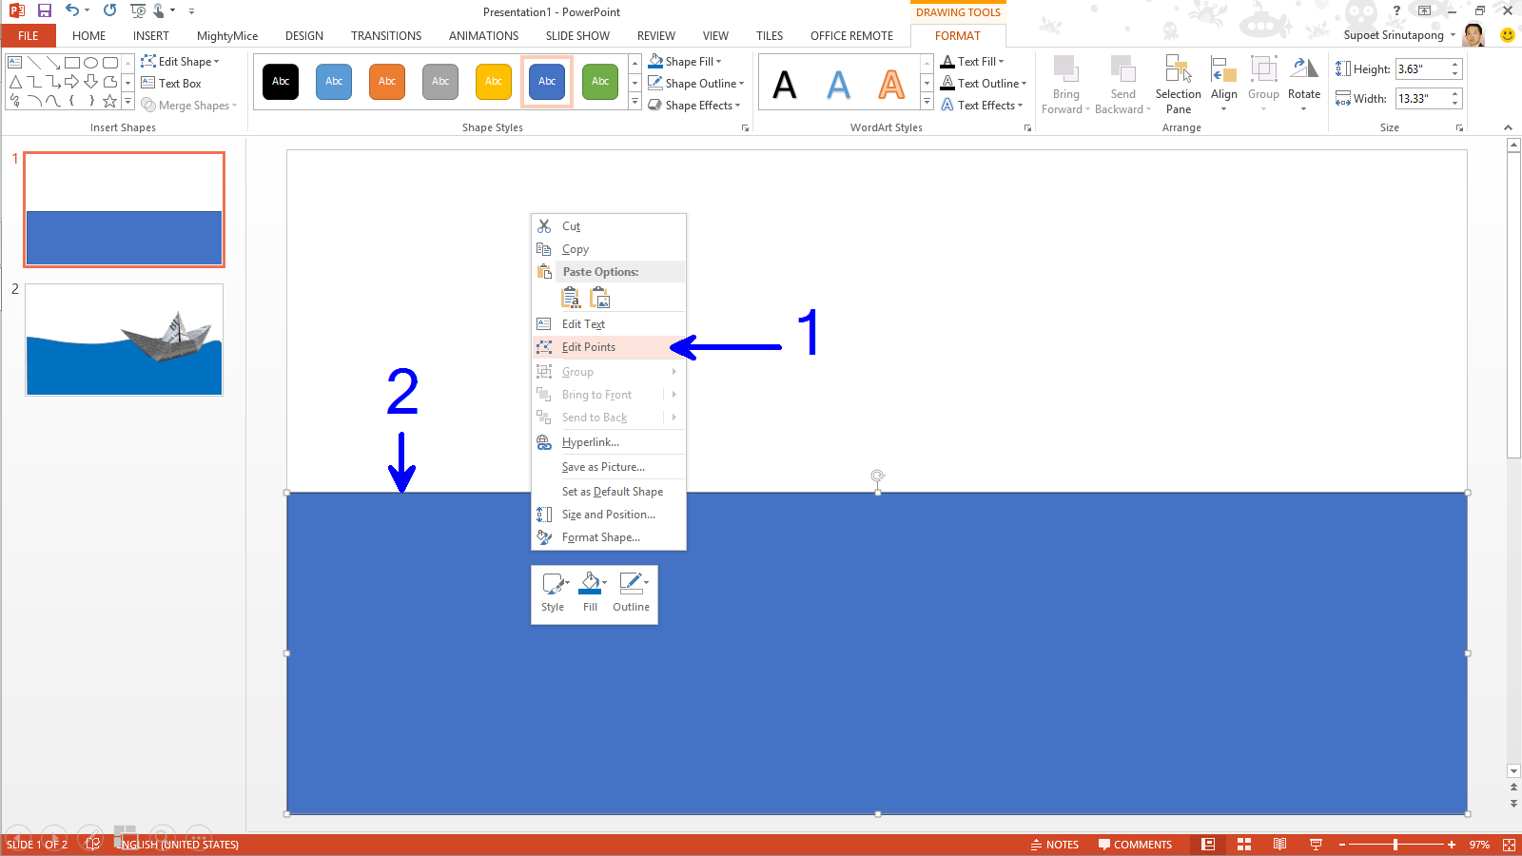
Task: Select slide 2 thumbnail with paper boat
Action: (125, 340)
